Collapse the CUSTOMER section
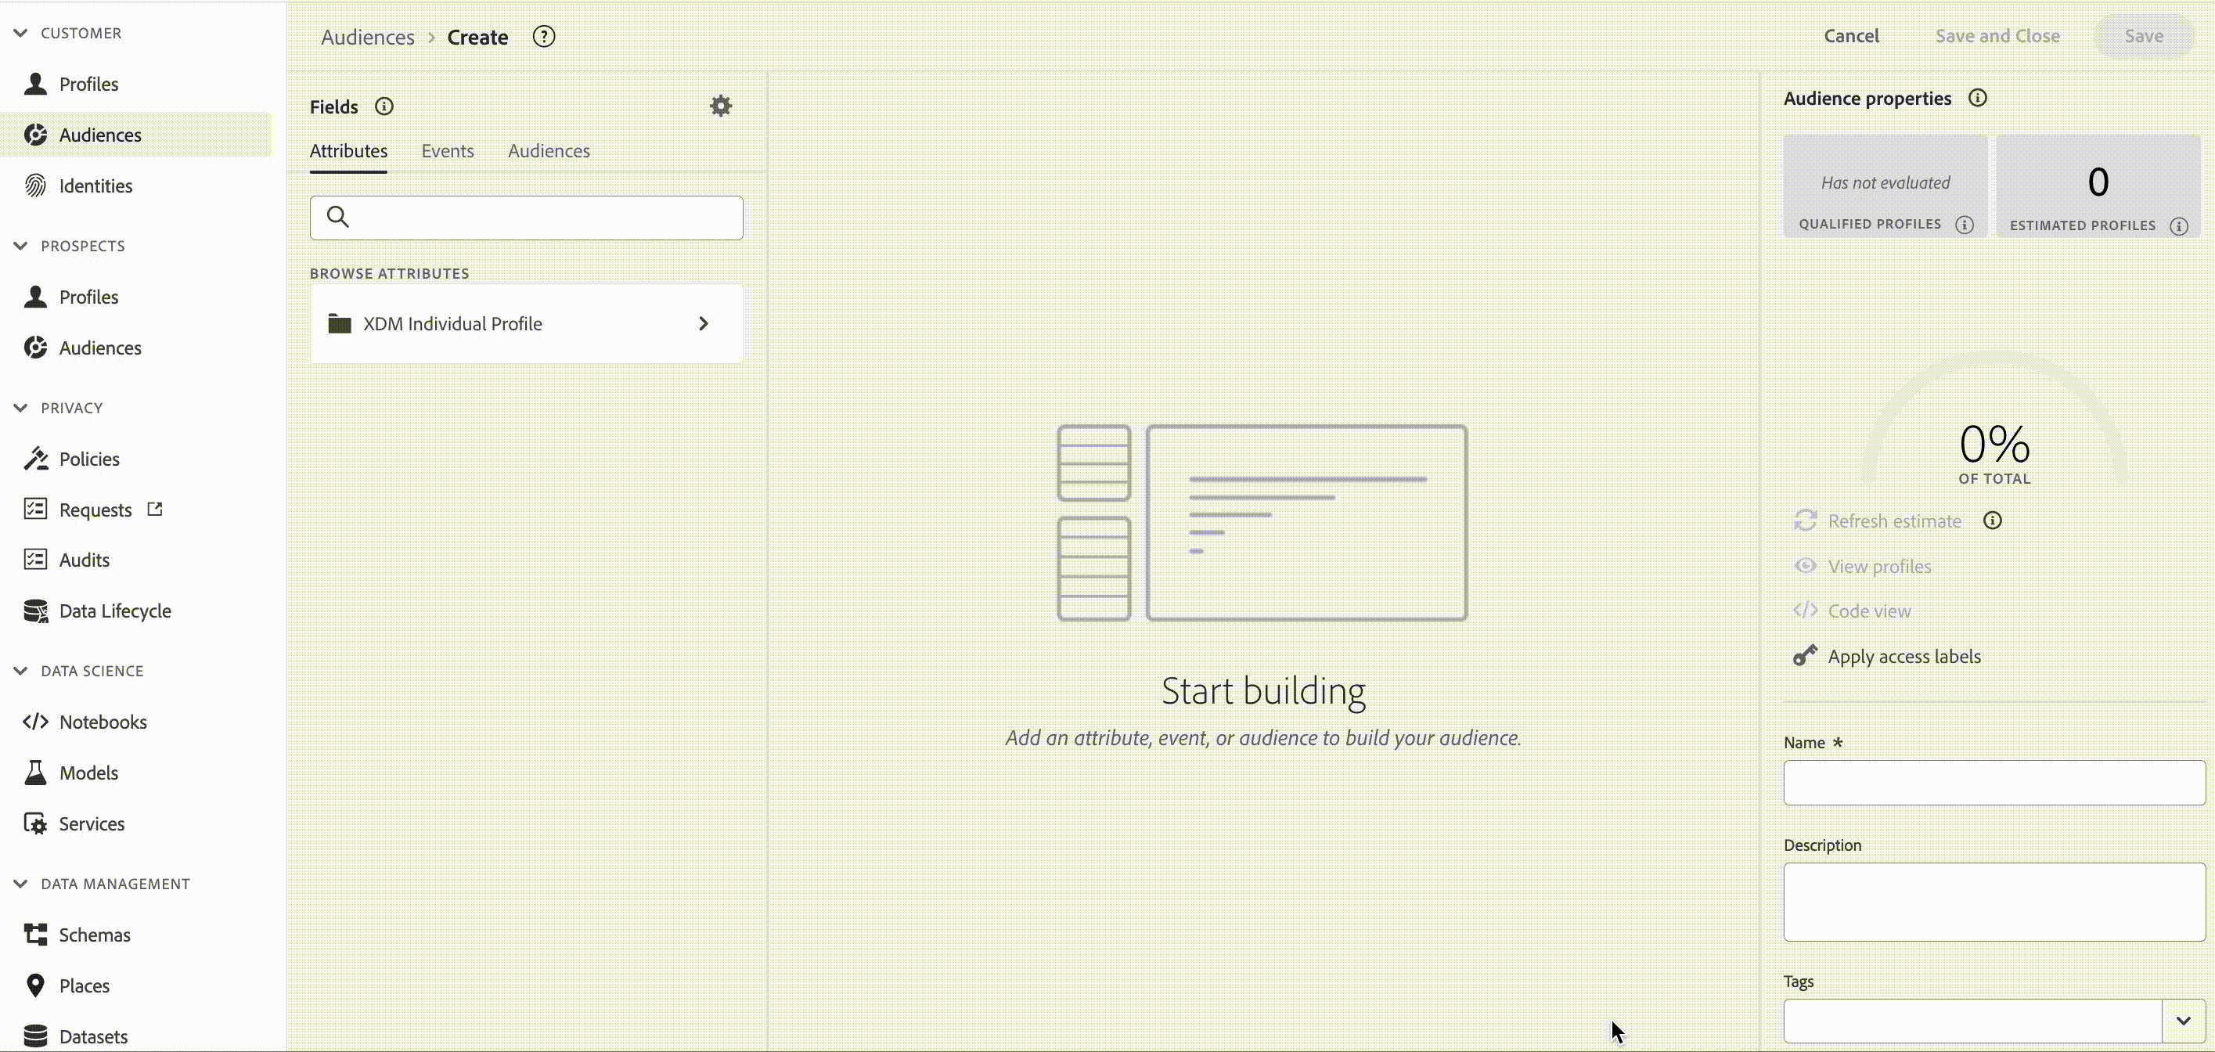This screenshot has width=2215, height=1052. pyautogui.click(x=20, y=33)
